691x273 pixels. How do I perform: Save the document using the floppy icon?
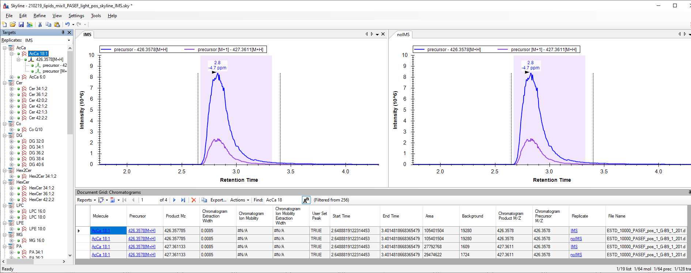pos(21,24)
